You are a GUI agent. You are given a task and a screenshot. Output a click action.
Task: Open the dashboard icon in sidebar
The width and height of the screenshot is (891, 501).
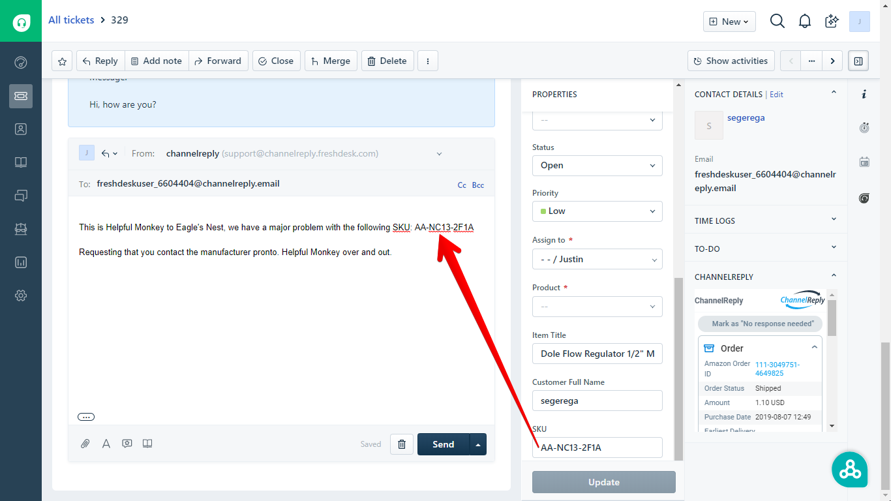click(x=21, y=63)
